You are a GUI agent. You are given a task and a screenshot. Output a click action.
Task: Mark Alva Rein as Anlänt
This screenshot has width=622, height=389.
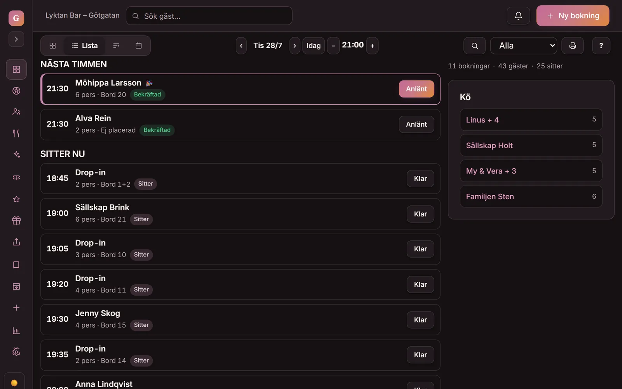pyautogui.click(x=416, y=124)
